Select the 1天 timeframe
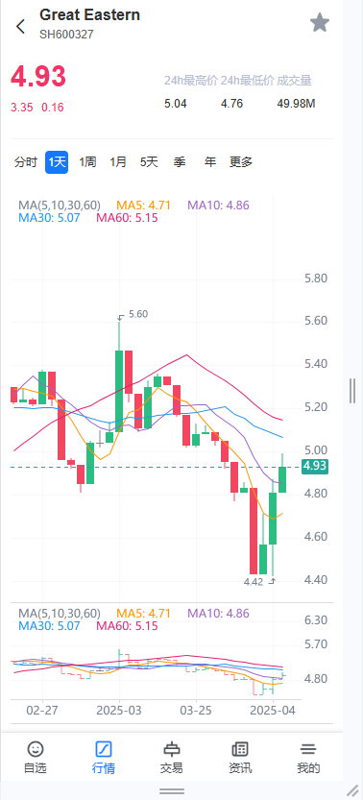 coord(57,162)
